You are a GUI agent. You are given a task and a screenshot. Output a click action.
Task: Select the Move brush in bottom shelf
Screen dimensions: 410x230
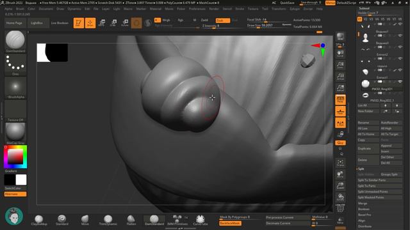click(85, 220)
